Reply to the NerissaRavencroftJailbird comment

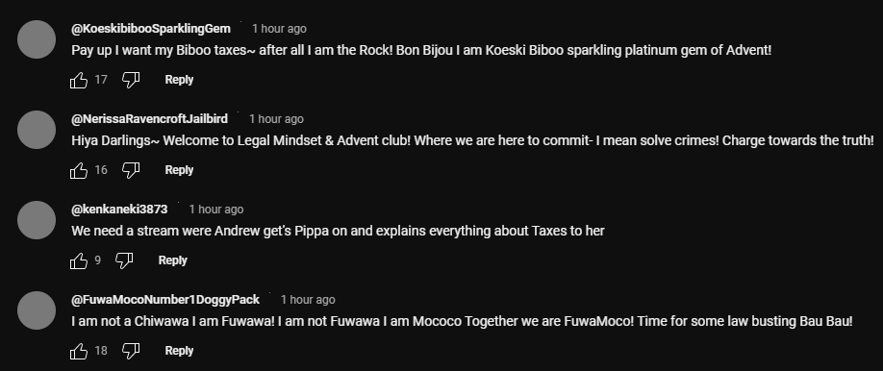click(179, 170)
